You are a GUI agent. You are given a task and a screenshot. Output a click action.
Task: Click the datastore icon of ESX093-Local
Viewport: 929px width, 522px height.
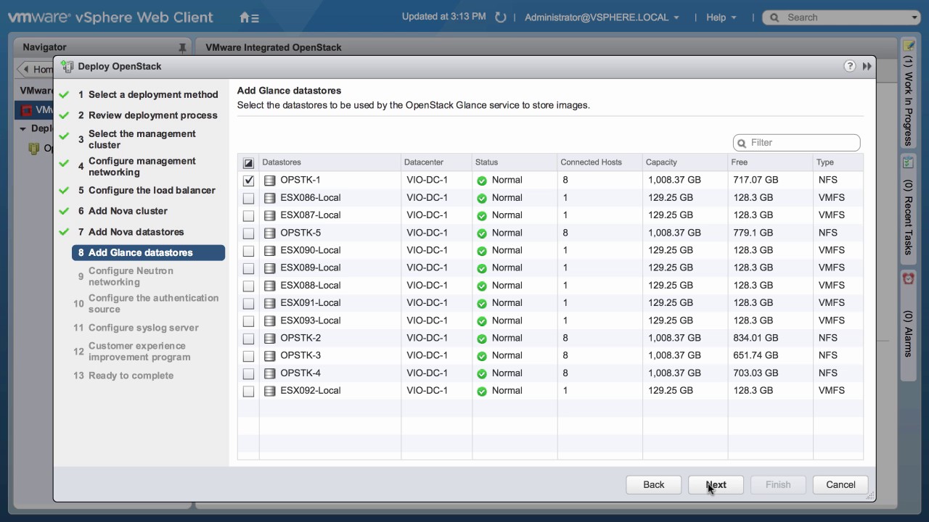[270, 320]
